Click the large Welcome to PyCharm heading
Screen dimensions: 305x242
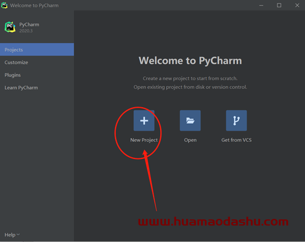pos(190,61)
